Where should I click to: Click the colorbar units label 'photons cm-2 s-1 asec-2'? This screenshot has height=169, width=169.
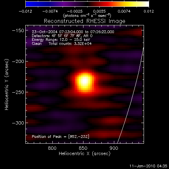(87, 16)
